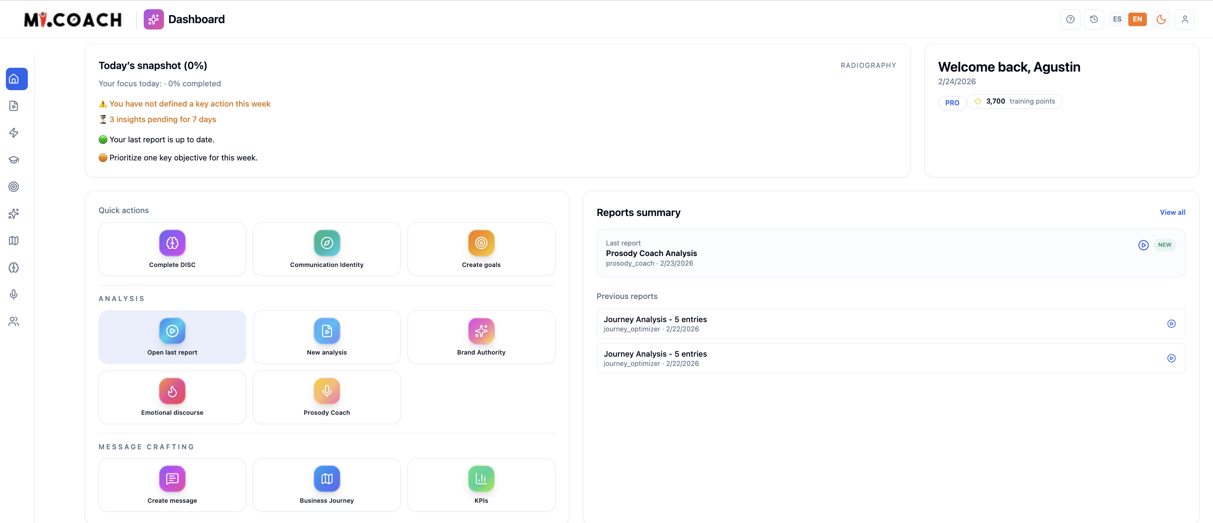This screenshot has width=1213, height=523.
Task: Select the microphone icon in the sidebar
Action: (13, 294)
